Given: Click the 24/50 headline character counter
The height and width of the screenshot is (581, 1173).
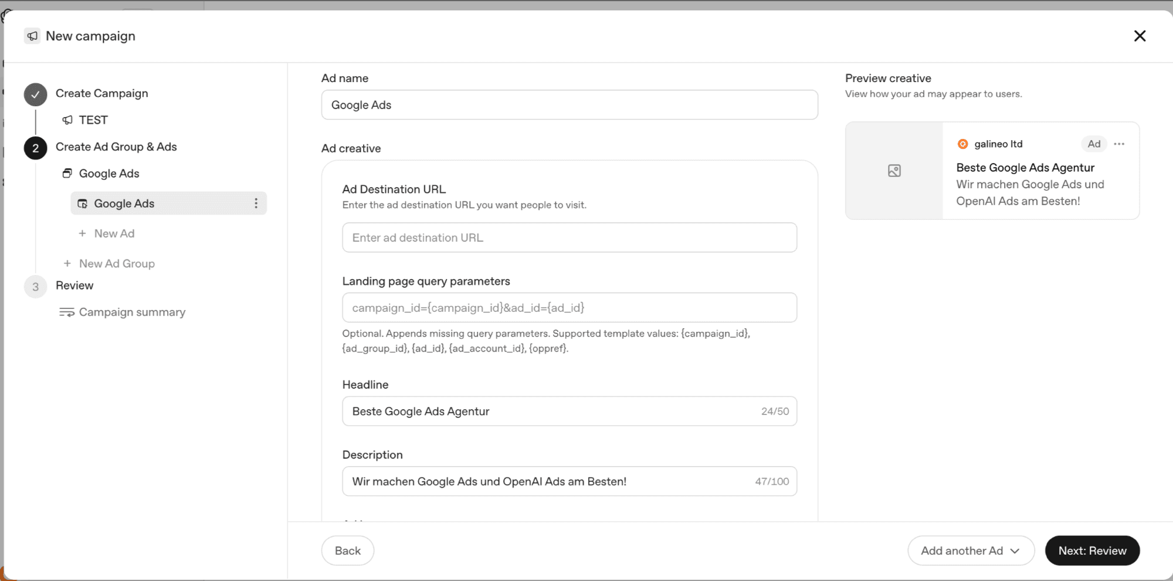Looking at the screenshot, I should point(775,412).
